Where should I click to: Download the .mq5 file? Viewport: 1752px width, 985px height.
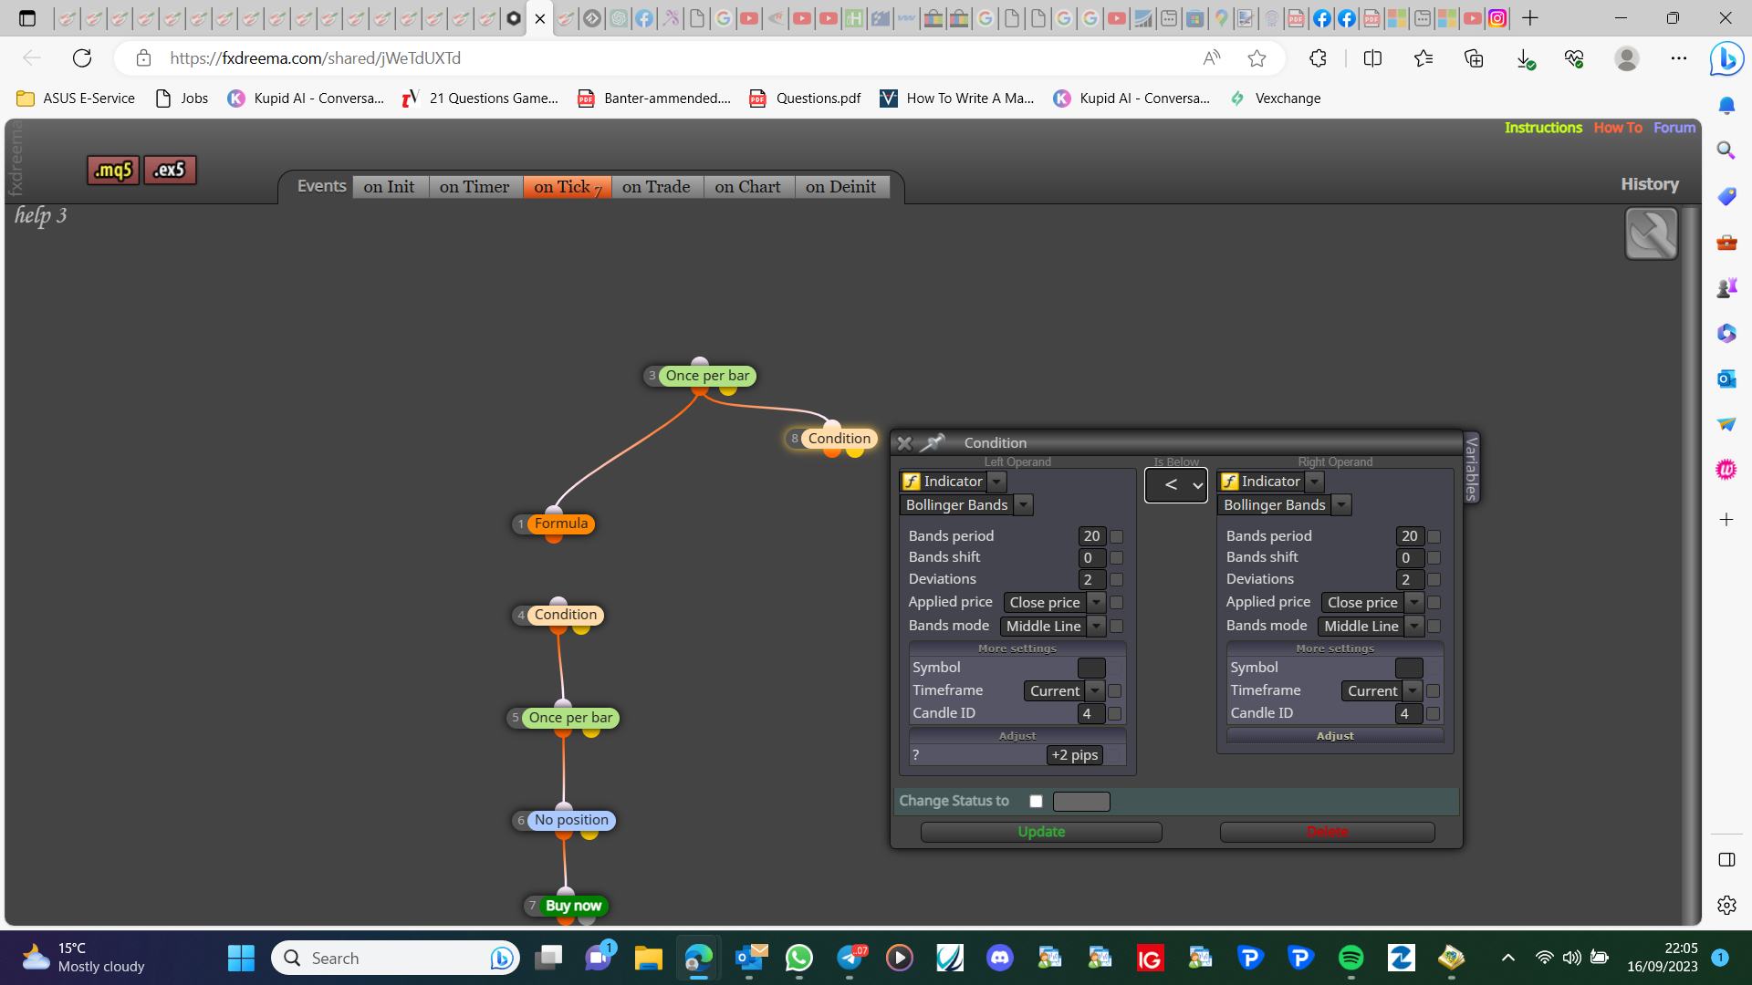pyautogui.click(x=113, y=170)
